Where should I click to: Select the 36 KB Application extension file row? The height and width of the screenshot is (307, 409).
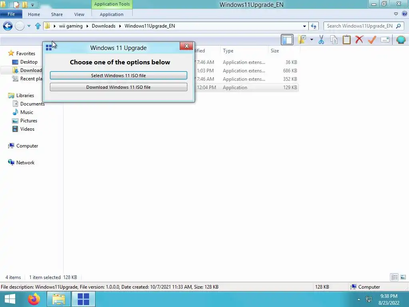[246, 62]
